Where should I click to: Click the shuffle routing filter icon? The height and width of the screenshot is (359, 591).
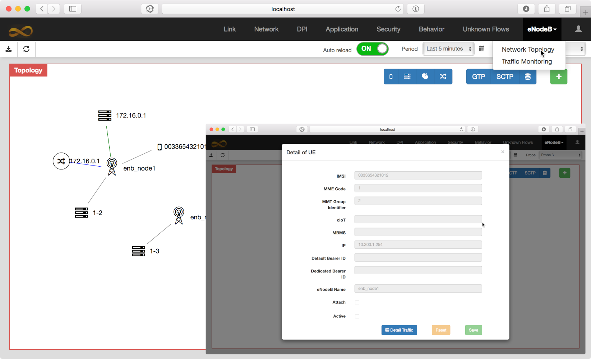443,76
